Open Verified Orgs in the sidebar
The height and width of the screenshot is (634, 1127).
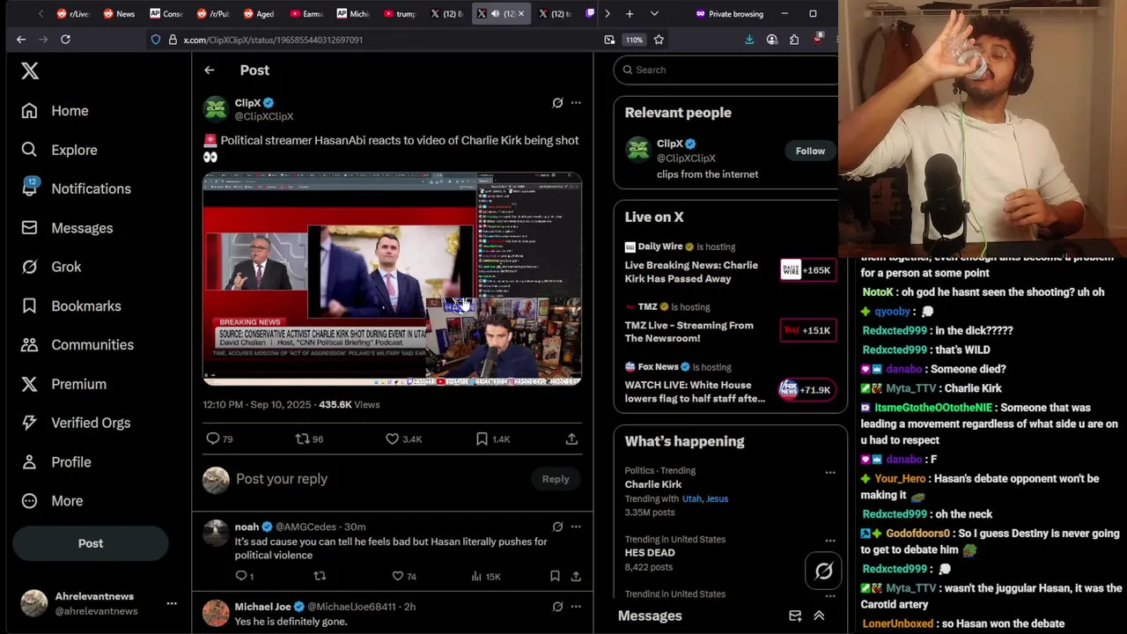(x=75, y=423)
